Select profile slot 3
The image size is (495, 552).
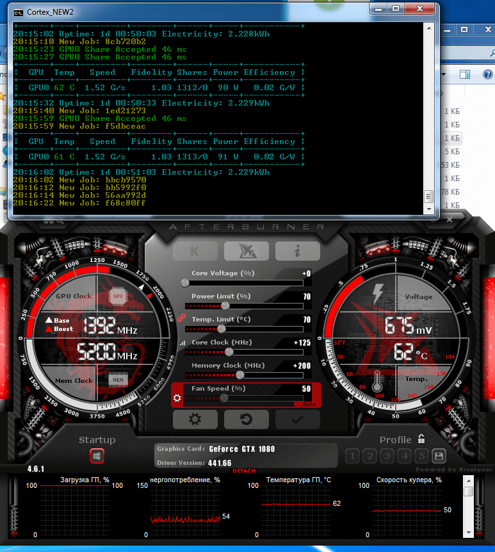(387, 456)
